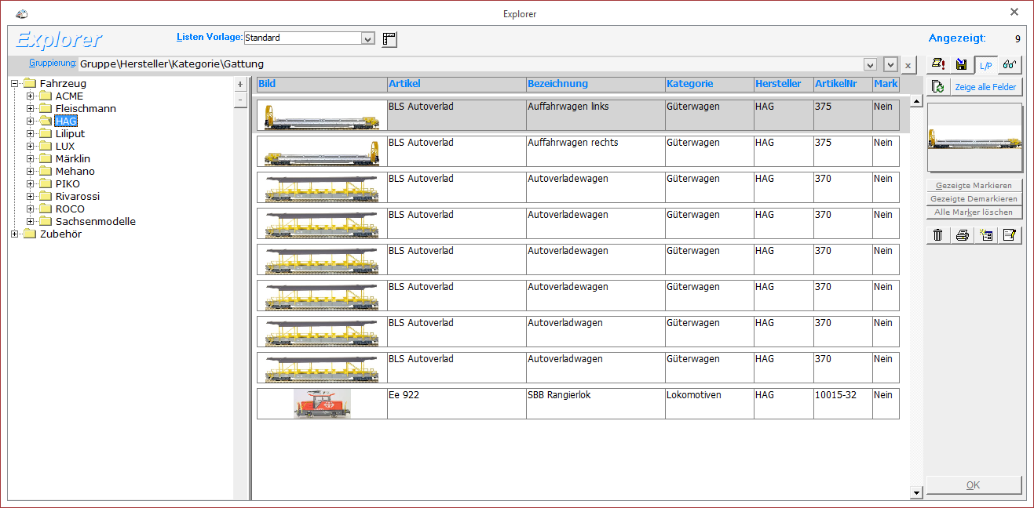Click the list scrollbar down arrow
Viewport: 1034px width, 508px height.
pyautogui.click(x=916, y=492)
